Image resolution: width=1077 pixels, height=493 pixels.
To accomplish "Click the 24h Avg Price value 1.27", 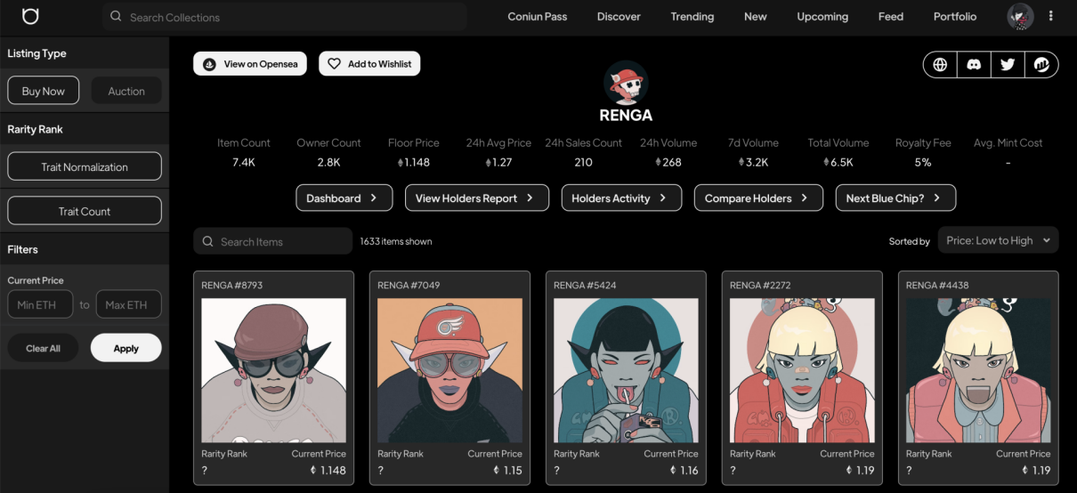I will tap(498, 162).
